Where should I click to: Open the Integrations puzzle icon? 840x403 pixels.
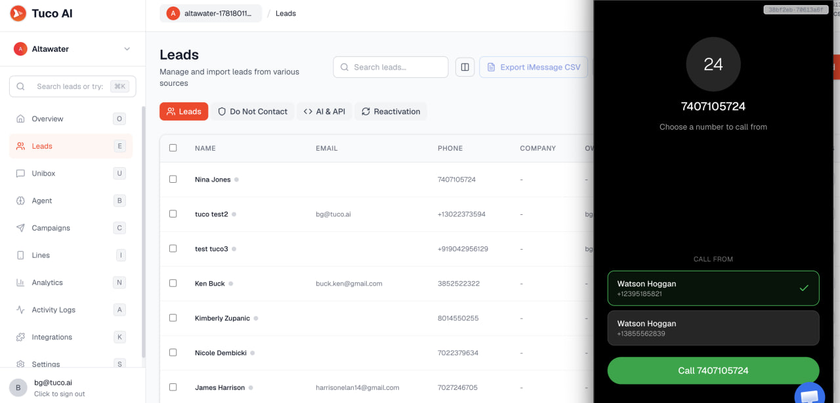coord(20,337)
